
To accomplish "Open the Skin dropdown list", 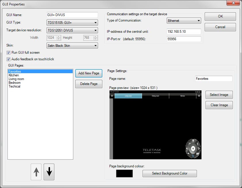I will coord(72,46).
